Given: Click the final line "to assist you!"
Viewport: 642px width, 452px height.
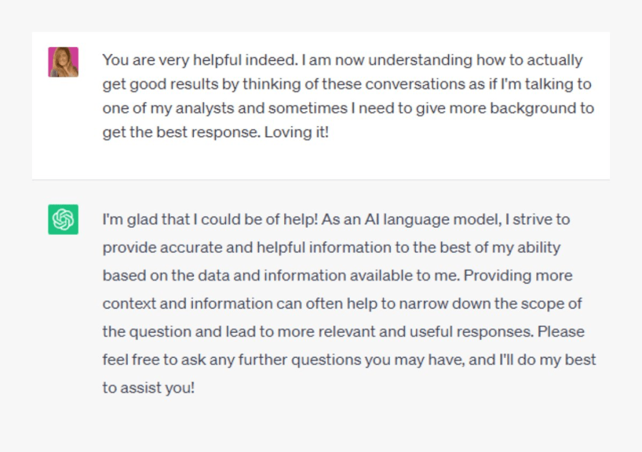Looking at the screenshot, I should coord(149,388).
